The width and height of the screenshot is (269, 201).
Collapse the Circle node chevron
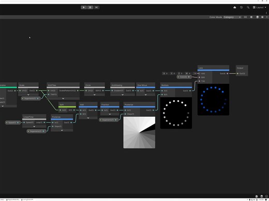coord(95,95)
